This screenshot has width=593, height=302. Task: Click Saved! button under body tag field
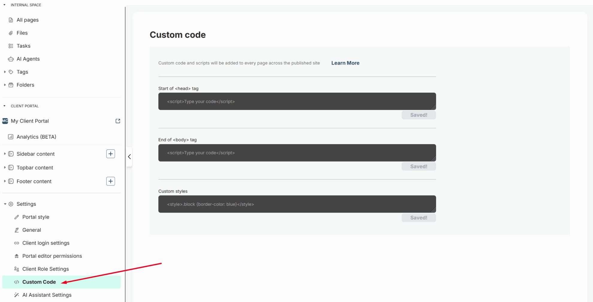pos(419,167)
